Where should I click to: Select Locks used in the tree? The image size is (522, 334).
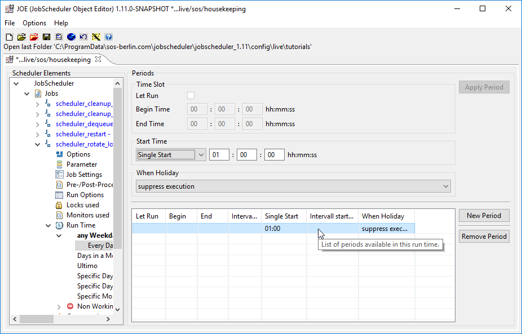click(x=82, y=205)
